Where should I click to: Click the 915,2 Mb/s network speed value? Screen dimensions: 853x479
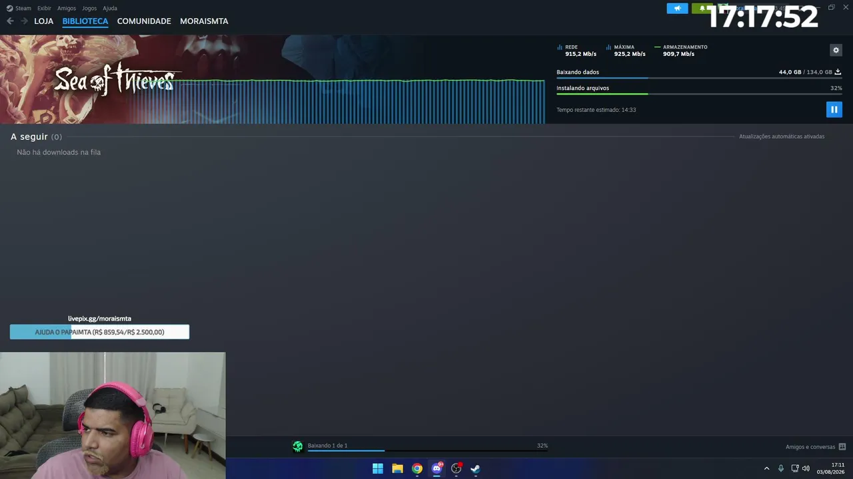pyautogui.click(x=581, y=54)
